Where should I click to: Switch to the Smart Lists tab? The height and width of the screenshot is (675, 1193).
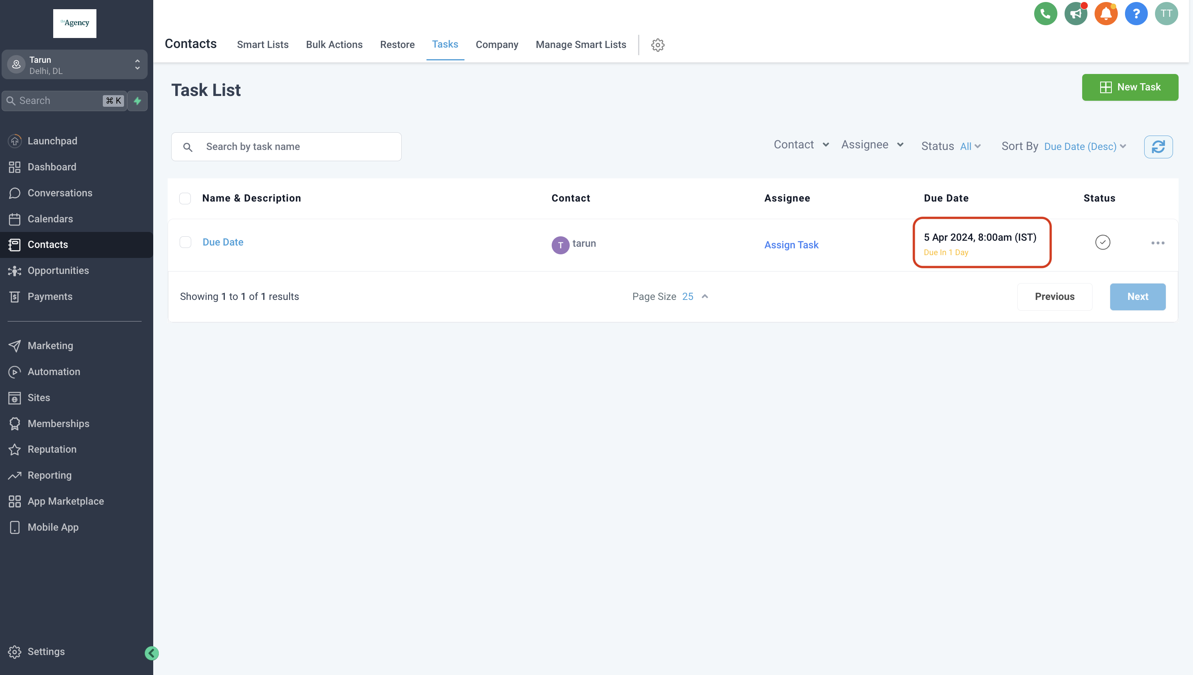(x=262, y=44)
